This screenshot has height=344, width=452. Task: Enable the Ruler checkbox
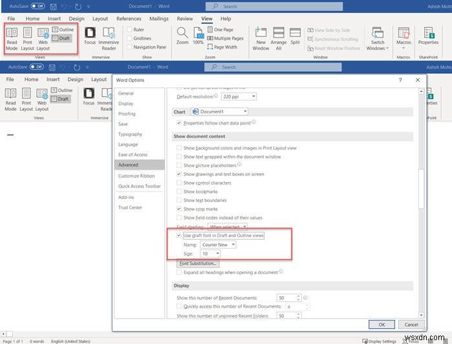(x=129, y=29)
